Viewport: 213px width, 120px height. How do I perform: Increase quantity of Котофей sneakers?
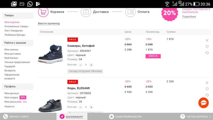[x=91, y=65]
